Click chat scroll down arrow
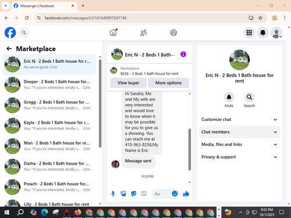Viewport: 291px width, 218px height. click(x=190, y=182)
